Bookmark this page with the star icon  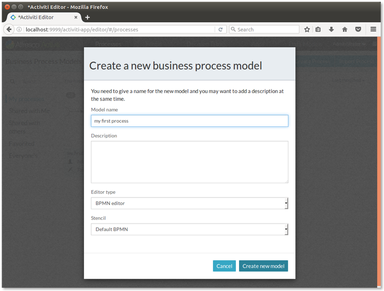click(x=307, y=30)
